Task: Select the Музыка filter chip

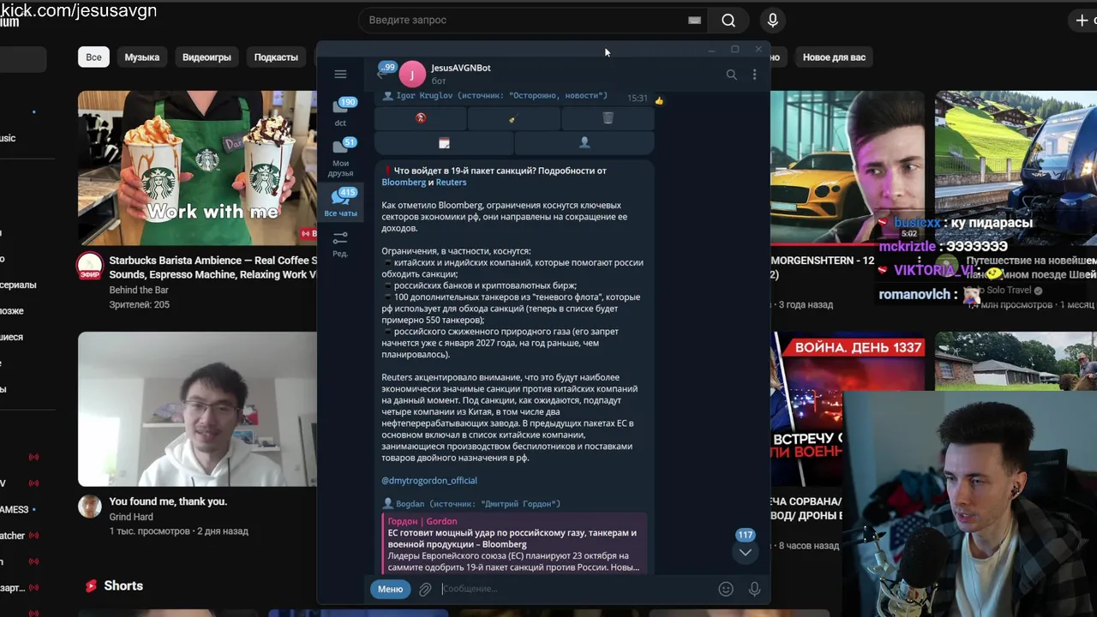Action: (x=142, y=57)
